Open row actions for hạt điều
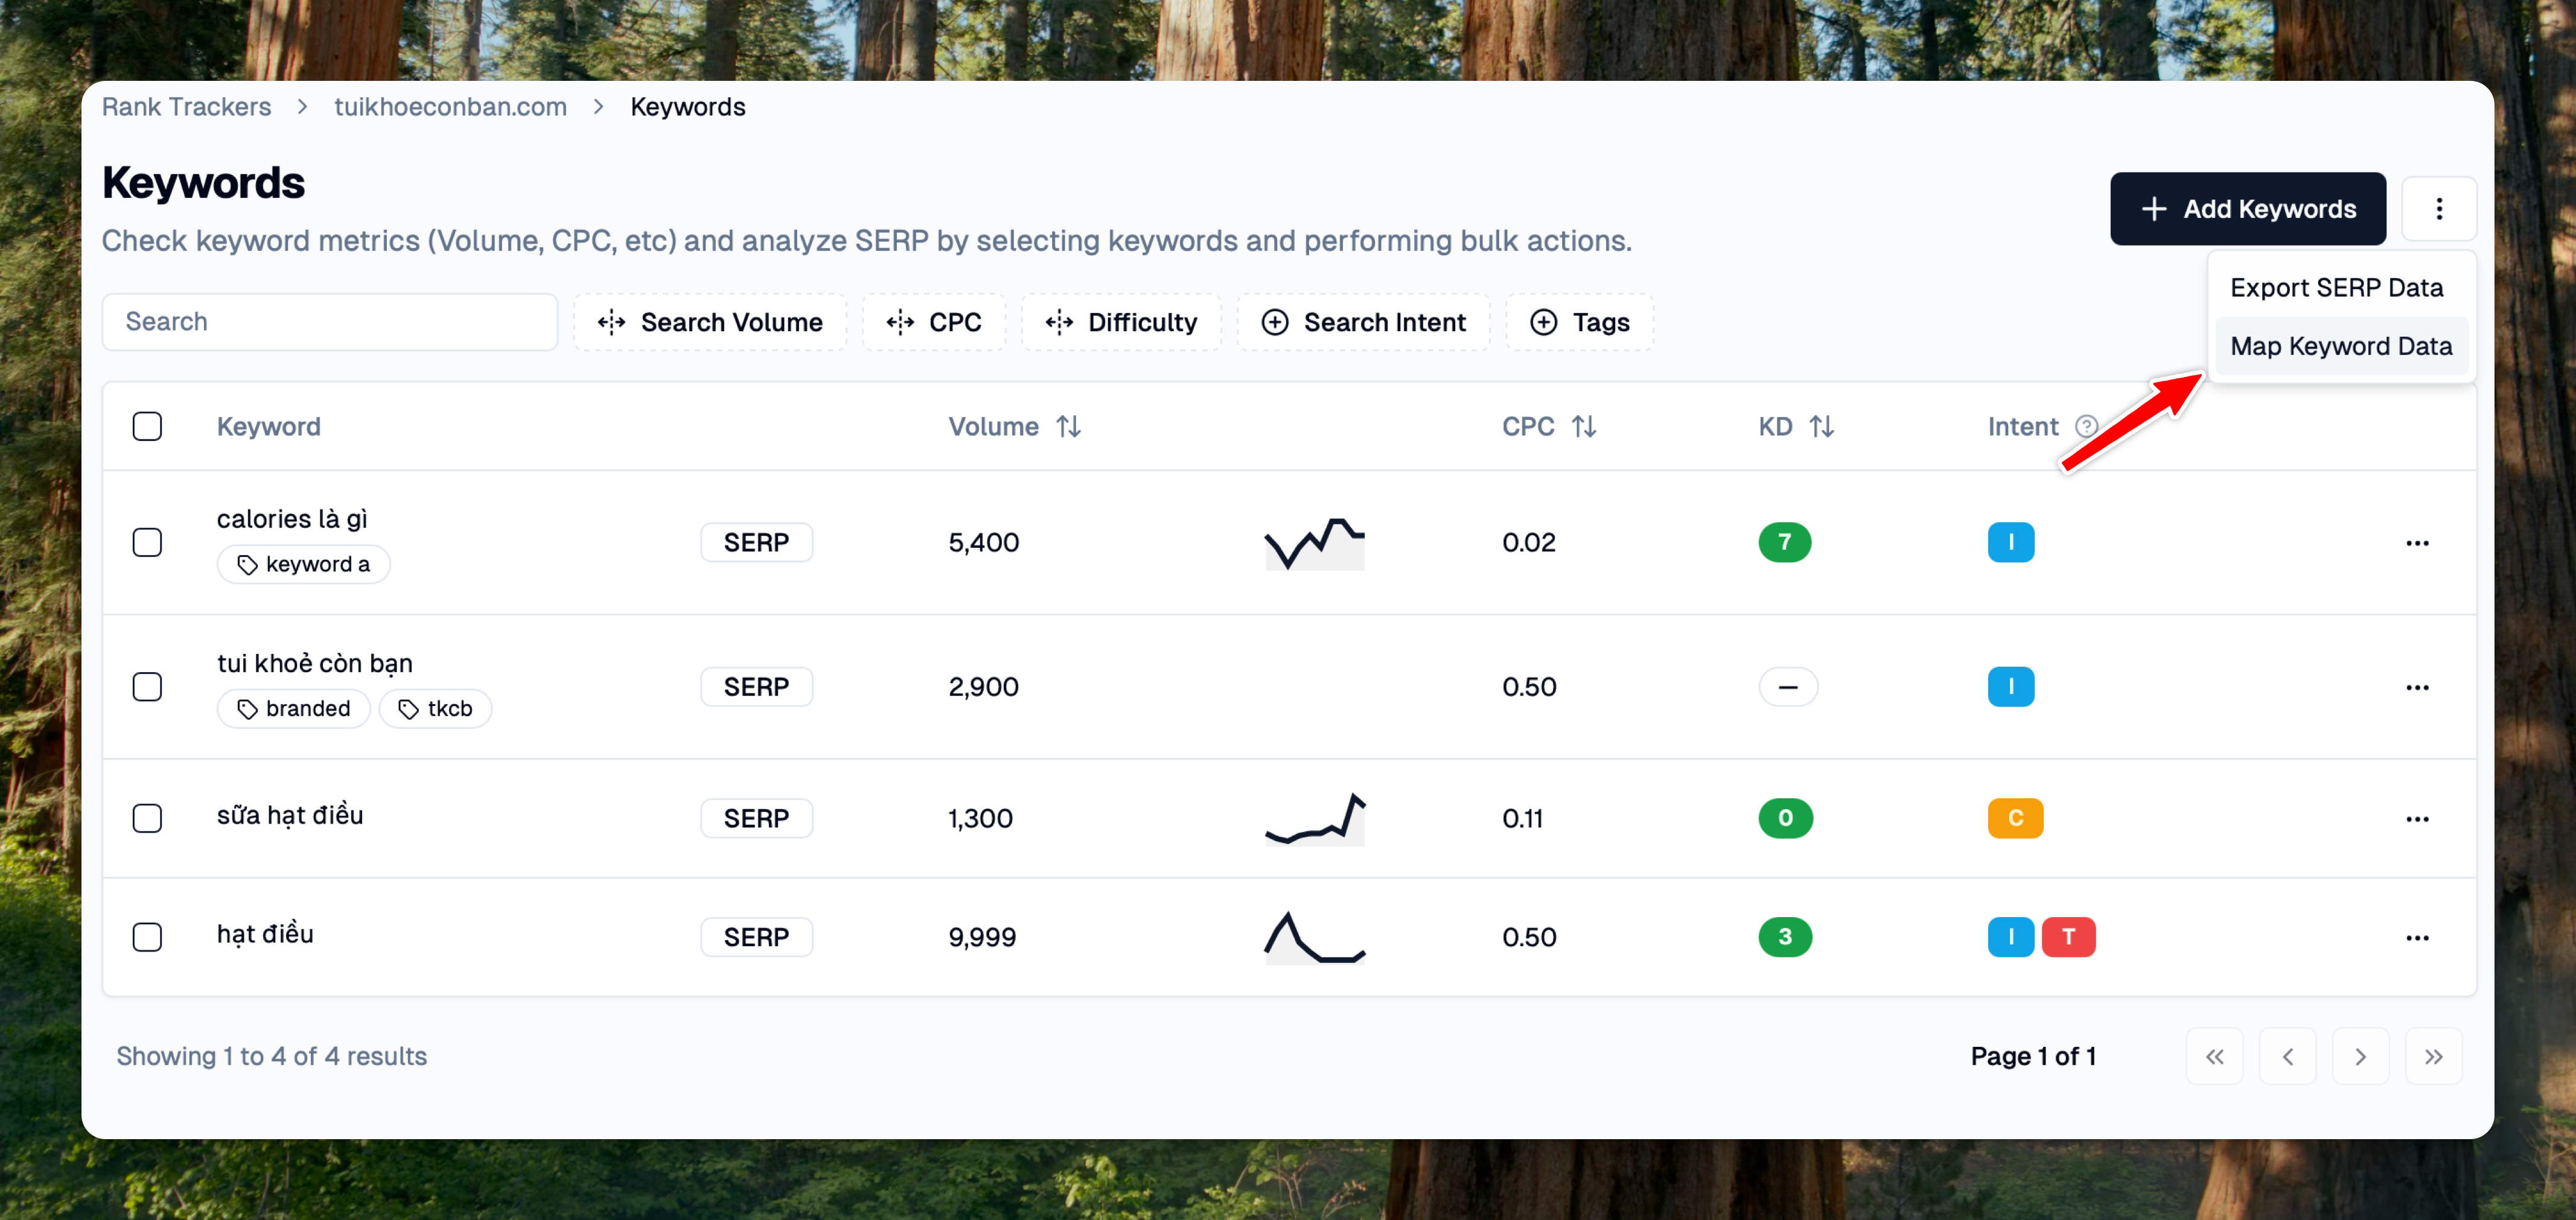Image resolution: width=2576 pixels, height=1220 pixels. [x=2416, y=938]
